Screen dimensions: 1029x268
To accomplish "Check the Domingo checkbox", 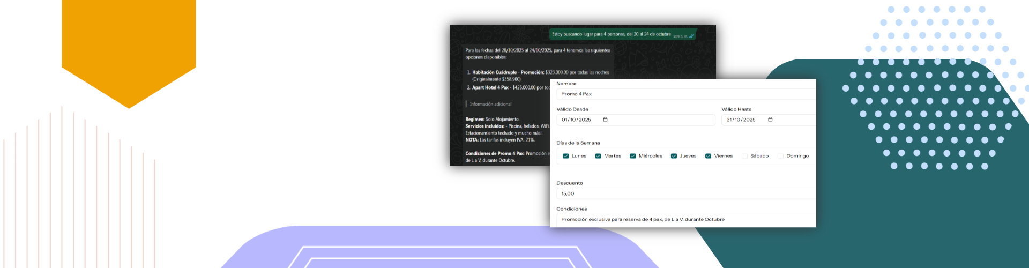I will [x=780, y=156].
